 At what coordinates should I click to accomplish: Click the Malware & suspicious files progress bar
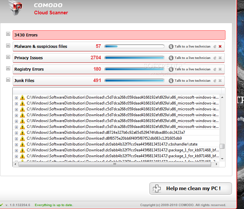click(x=134, y=47)
